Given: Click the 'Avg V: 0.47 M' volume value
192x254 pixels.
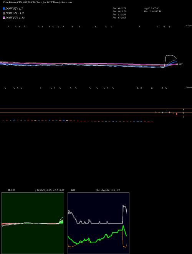Looking at the screenshot, I should click(151, 8).
